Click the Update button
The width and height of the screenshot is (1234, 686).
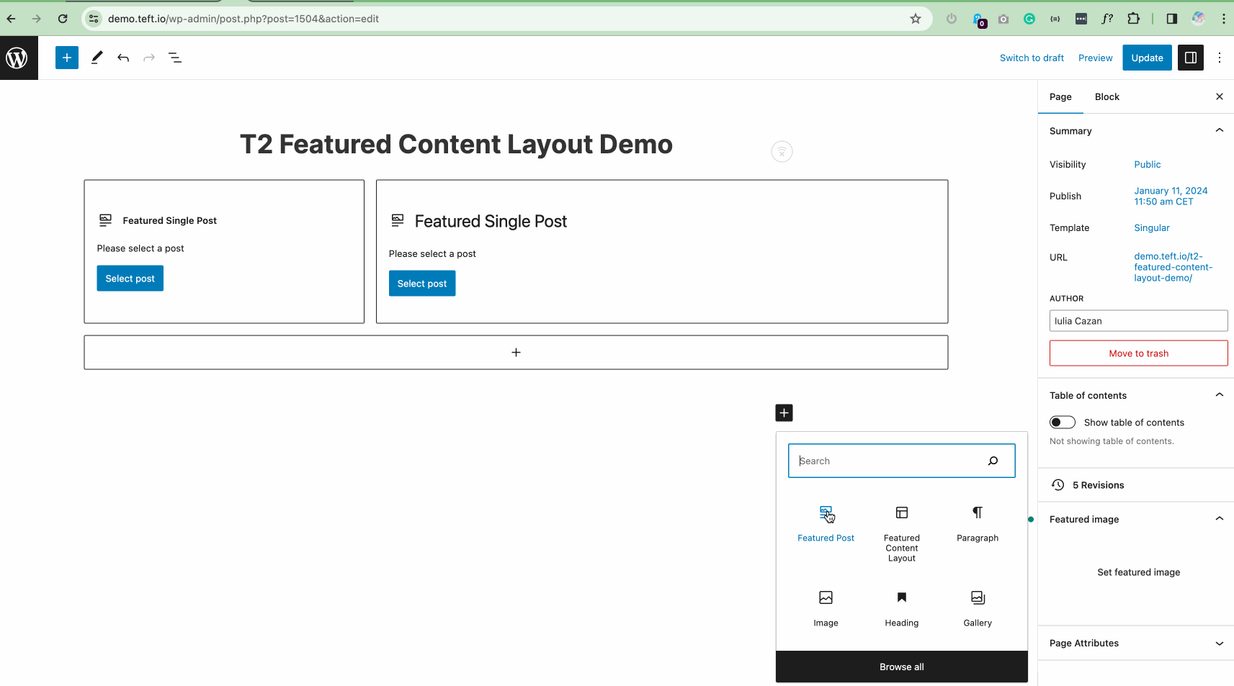[1146, 58]
